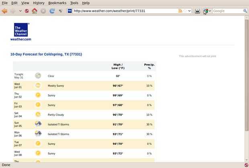Image resolution: width=249 pixels, height=168 pixels.
Task: Click the greyed-out forward arrow button
Action: [x=13, y=11]
